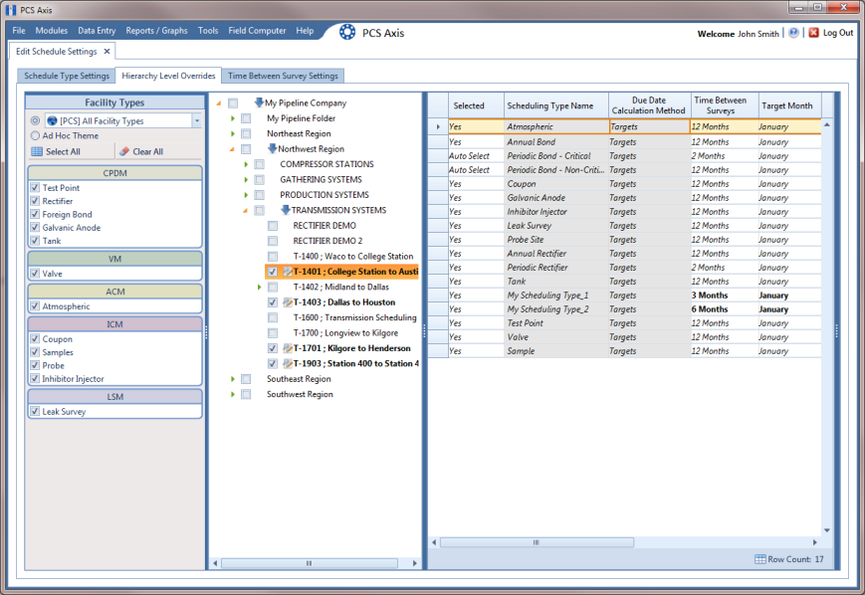Switch to Schedule Type Settings tab
This screenshot has height=595, width=865.
tap(67, 76)
